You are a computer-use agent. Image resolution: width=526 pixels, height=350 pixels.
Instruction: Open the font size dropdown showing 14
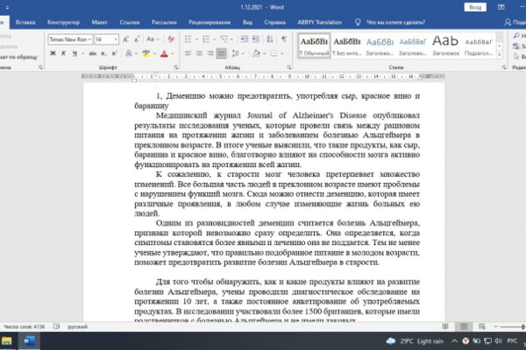tap(116, 39)
